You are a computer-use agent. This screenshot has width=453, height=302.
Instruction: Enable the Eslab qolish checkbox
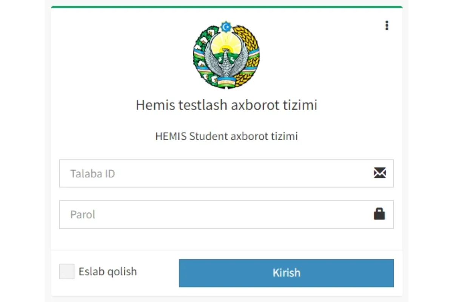pyautogui.click(x=67, y=271)
